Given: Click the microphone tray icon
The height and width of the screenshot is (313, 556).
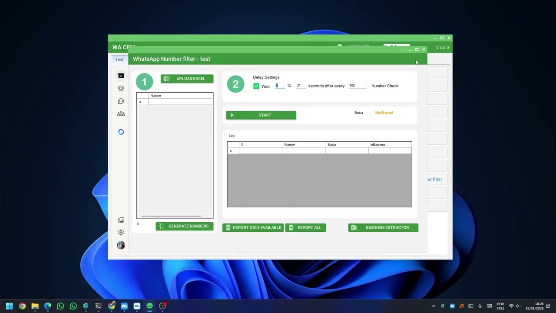Looking at the screenshot, I should 480,306.
